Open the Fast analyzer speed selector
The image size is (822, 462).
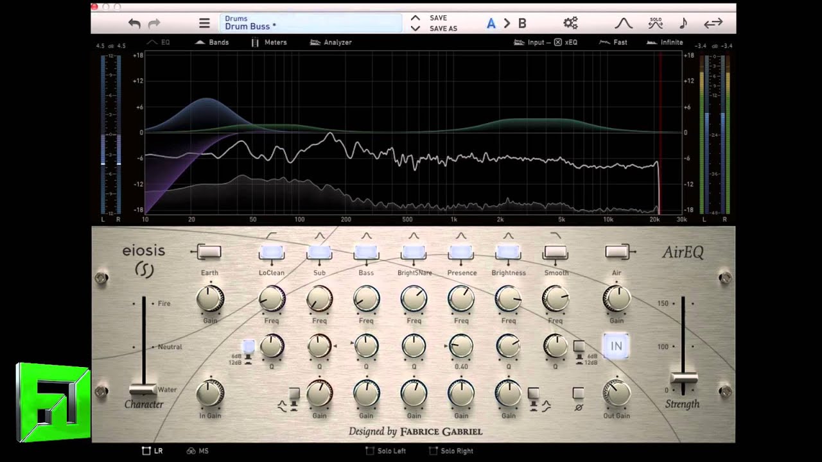coord(613,42)
